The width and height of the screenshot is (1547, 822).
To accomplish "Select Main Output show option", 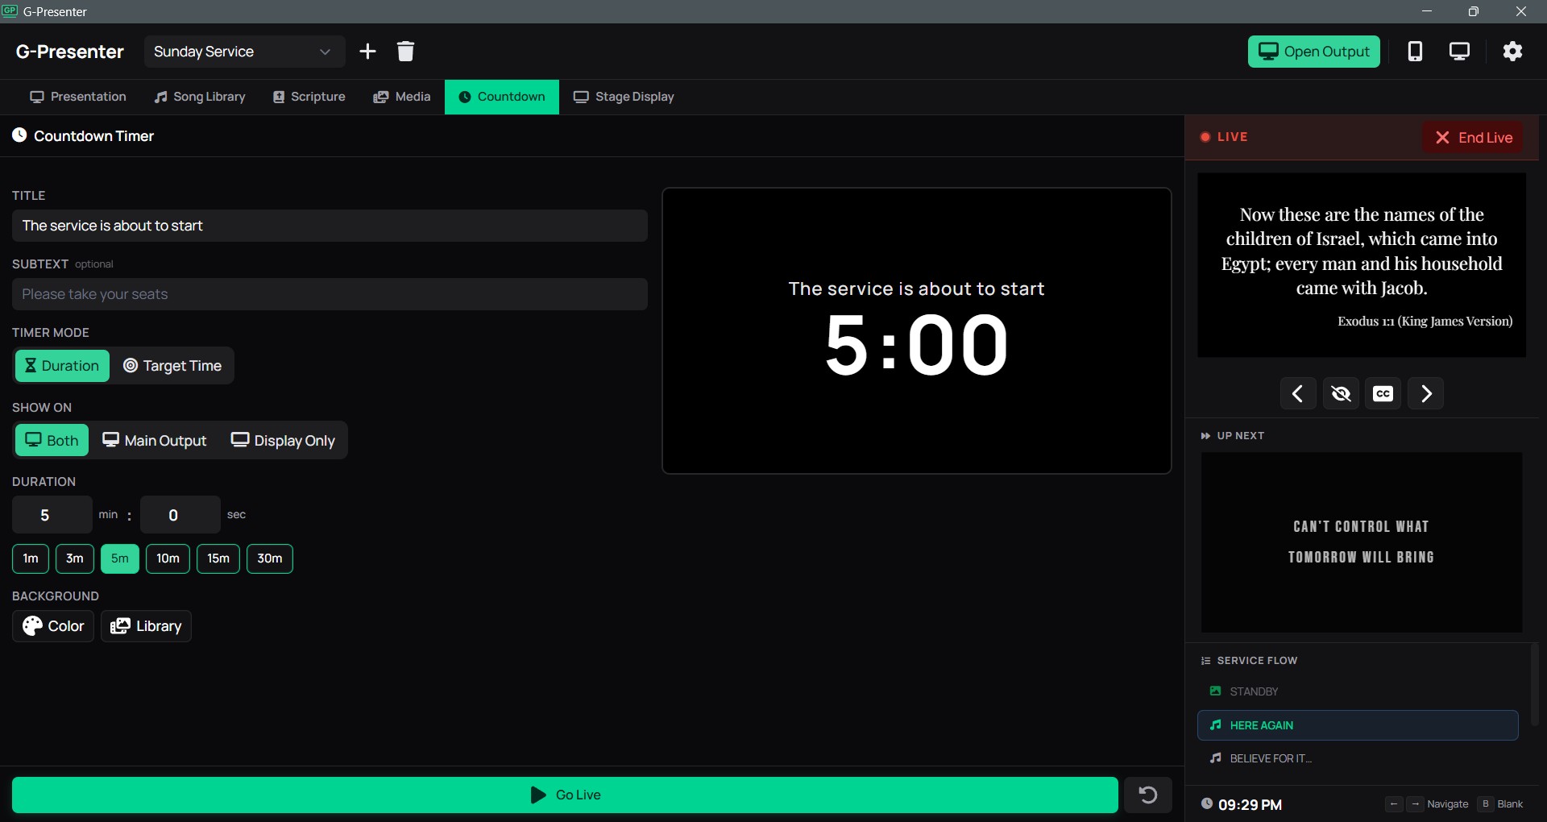I will click(x=155, y=440).
